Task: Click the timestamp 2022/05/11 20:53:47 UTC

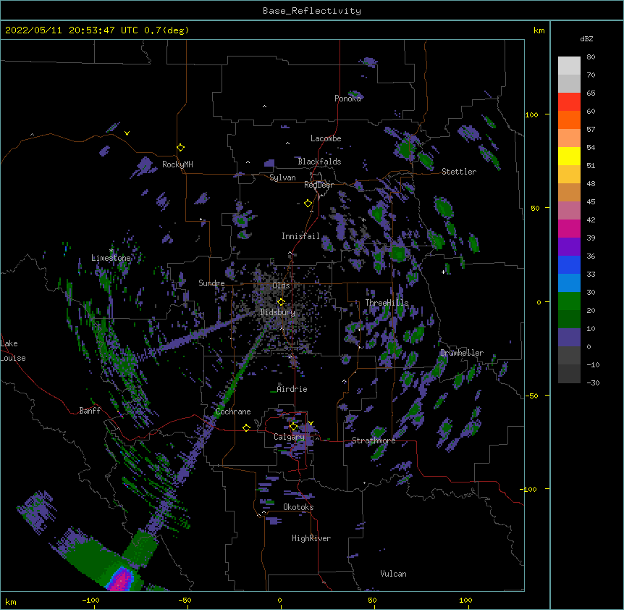Action: click(71, 30)
